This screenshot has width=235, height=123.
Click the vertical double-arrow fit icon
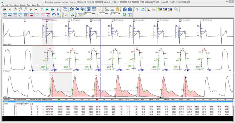tap(130, 15)
